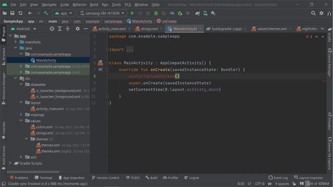Open Search Everywhere magnifier icon
Screen dimensions: 333x187
click(313, 13)
